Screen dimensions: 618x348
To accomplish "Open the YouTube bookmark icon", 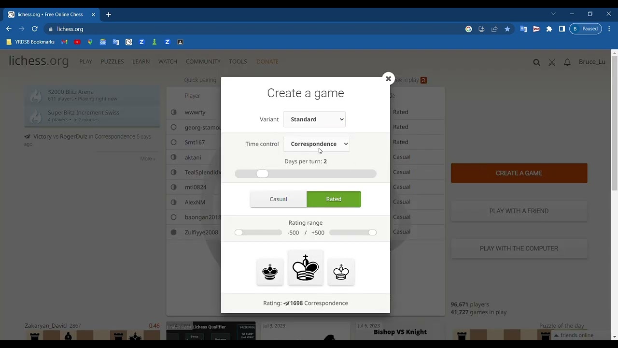I will click(77, 42).
